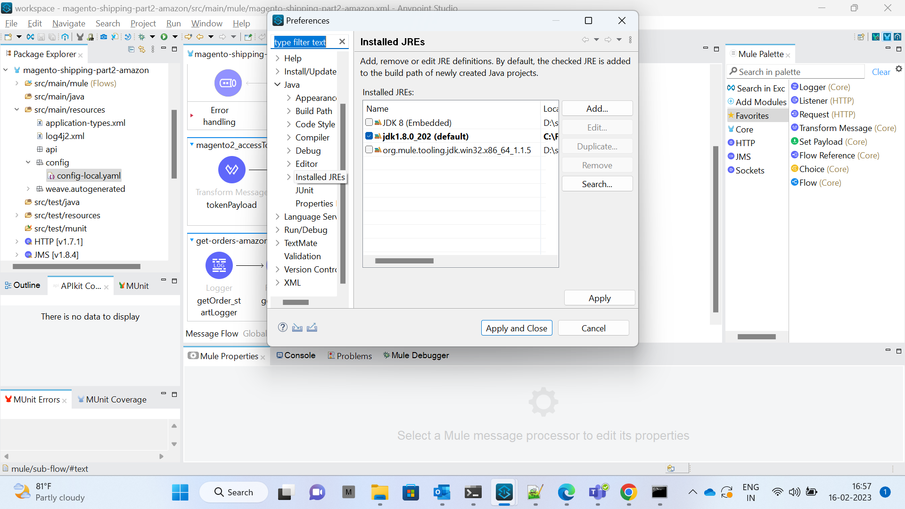Check the JDK 8 (Embedded) checkbox
905x509 pixels.
(369, 122)
